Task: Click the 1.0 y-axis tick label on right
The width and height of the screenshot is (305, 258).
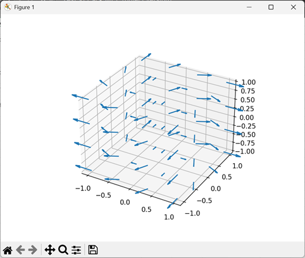Action: 237,166
